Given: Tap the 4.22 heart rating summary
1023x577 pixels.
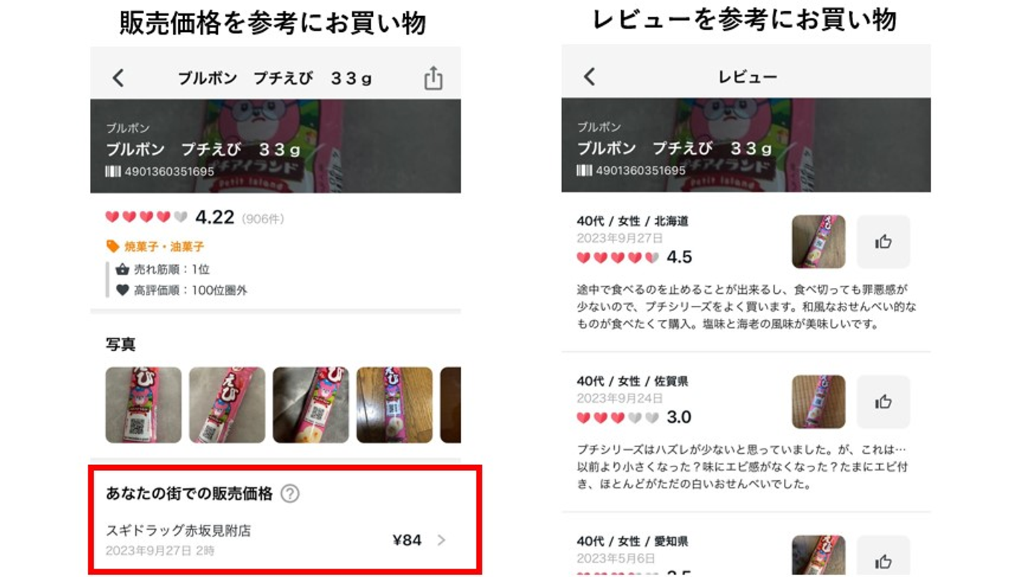Looking at the screenshot, I should (194, 217).
